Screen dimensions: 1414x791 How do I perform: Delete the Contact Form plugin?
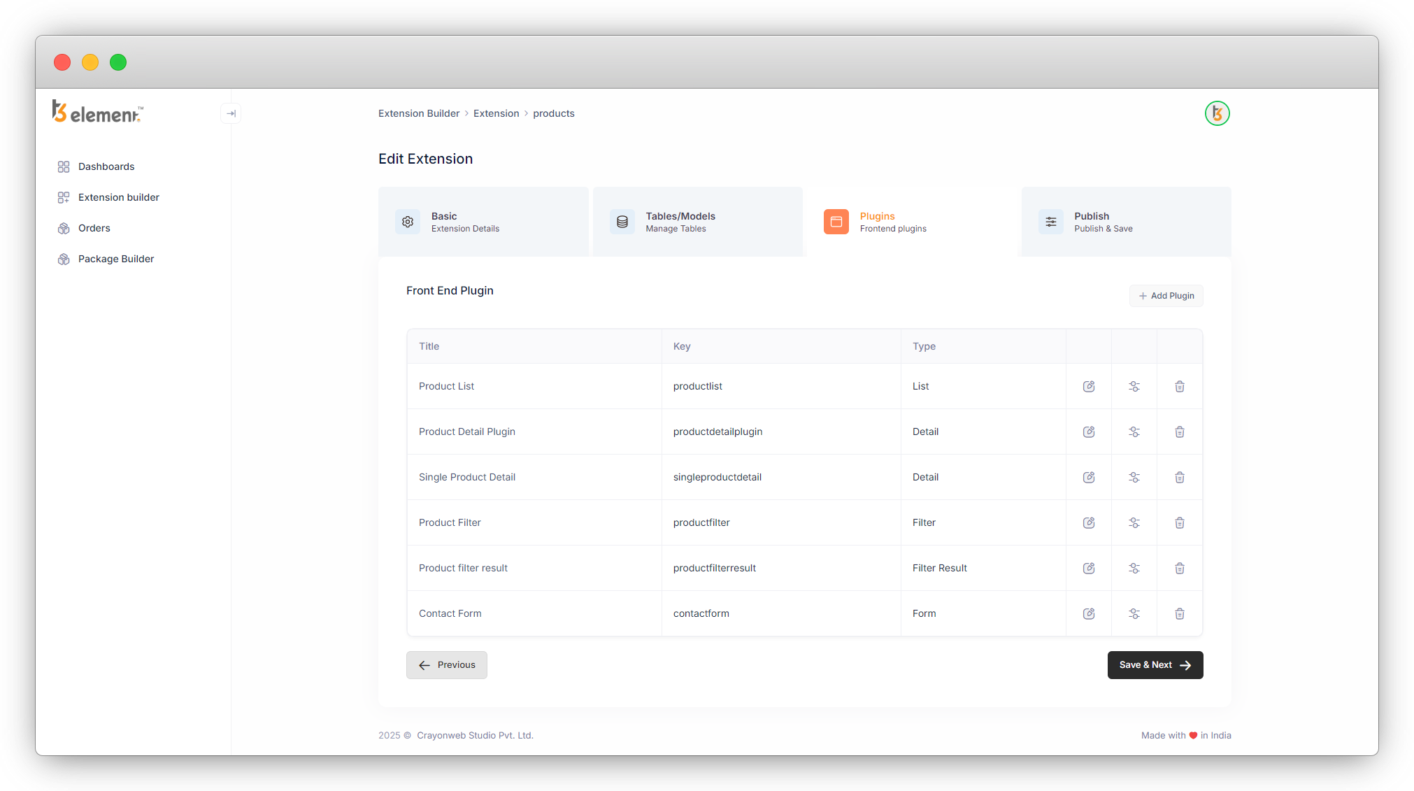coord(1180,613)
